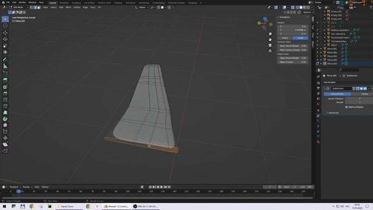
Task: Open the Mesh menu in viewport header
Action: click(68, 8)
